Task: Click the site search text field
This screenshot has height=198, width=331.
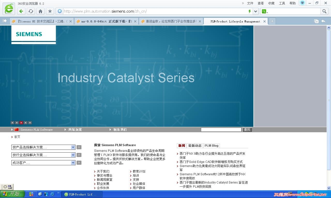Action: tap(221, 130)
